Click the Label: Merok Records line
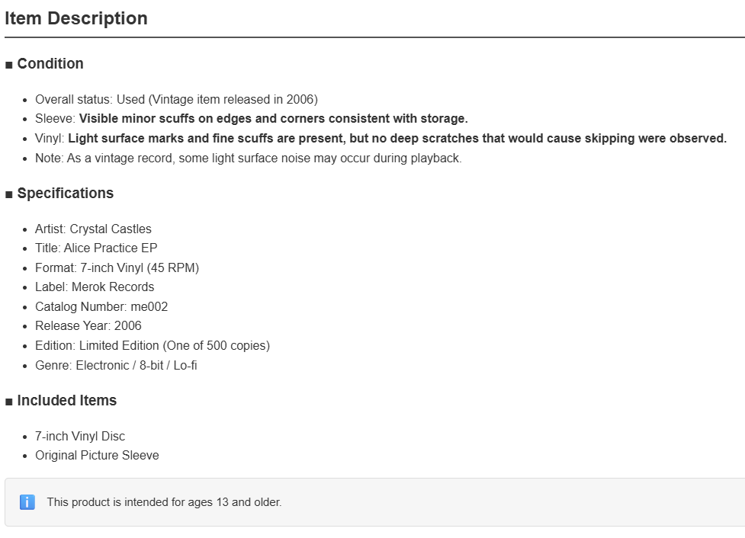Image resolution: width=745 pixels, height=538 pixels. 95,287
